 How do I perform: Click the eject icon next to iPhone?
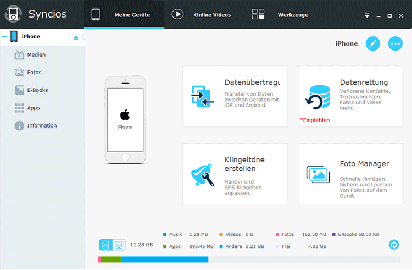[x=76, y=37]
